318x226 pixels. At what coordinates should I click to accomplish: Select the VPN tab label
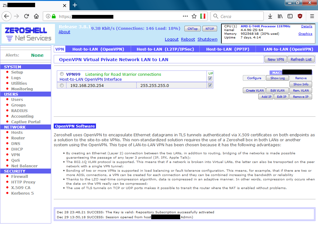coord(60,49)
